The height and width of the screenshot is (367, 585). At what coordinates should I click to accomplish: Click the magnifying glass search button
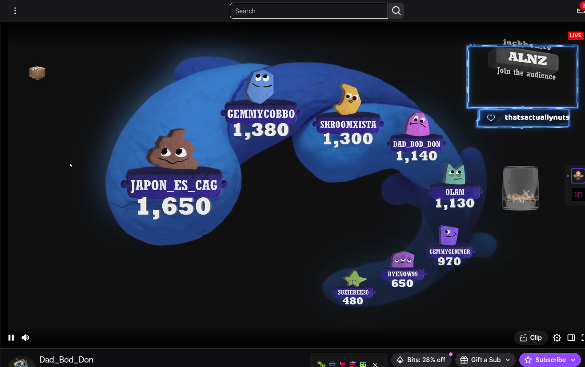coord(397,11)
